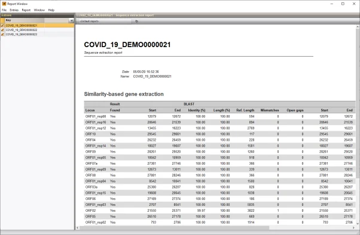360x235 pixels.
Task: Click the horizontal scrollbar thumb
Action: coord(175,228)
